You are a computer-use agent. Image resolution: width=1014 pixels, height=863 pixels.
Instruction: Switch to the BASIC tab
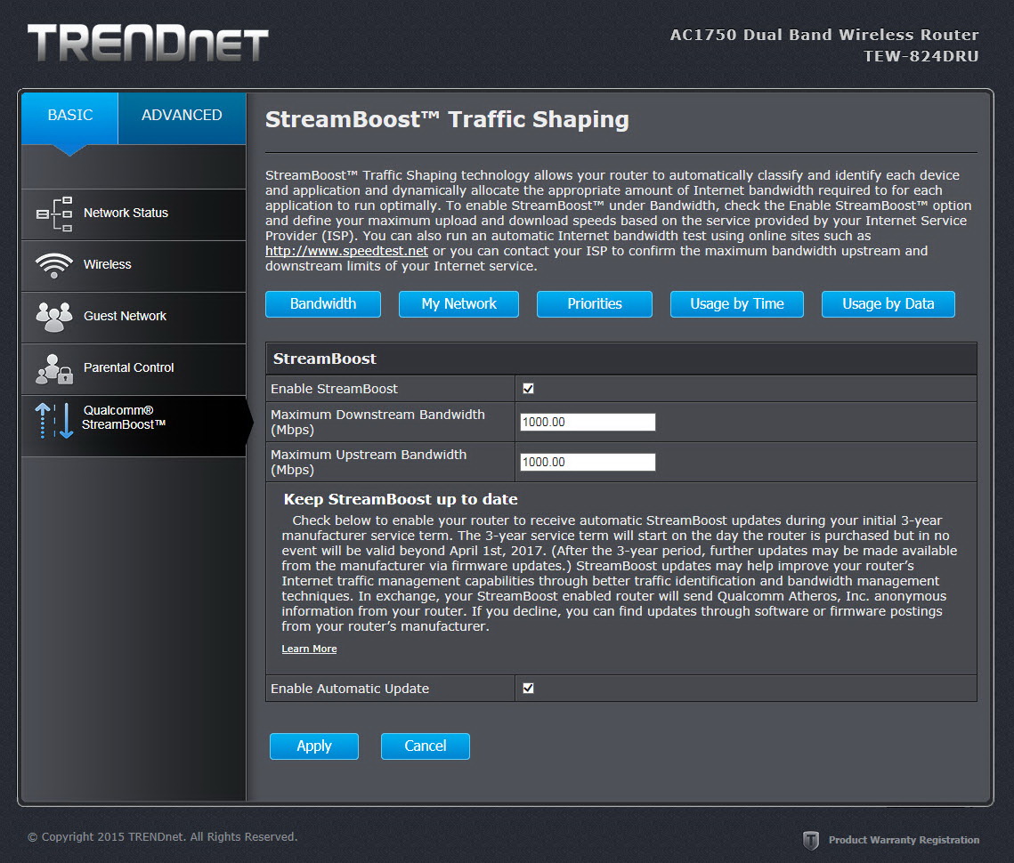[x=69, y=117]
